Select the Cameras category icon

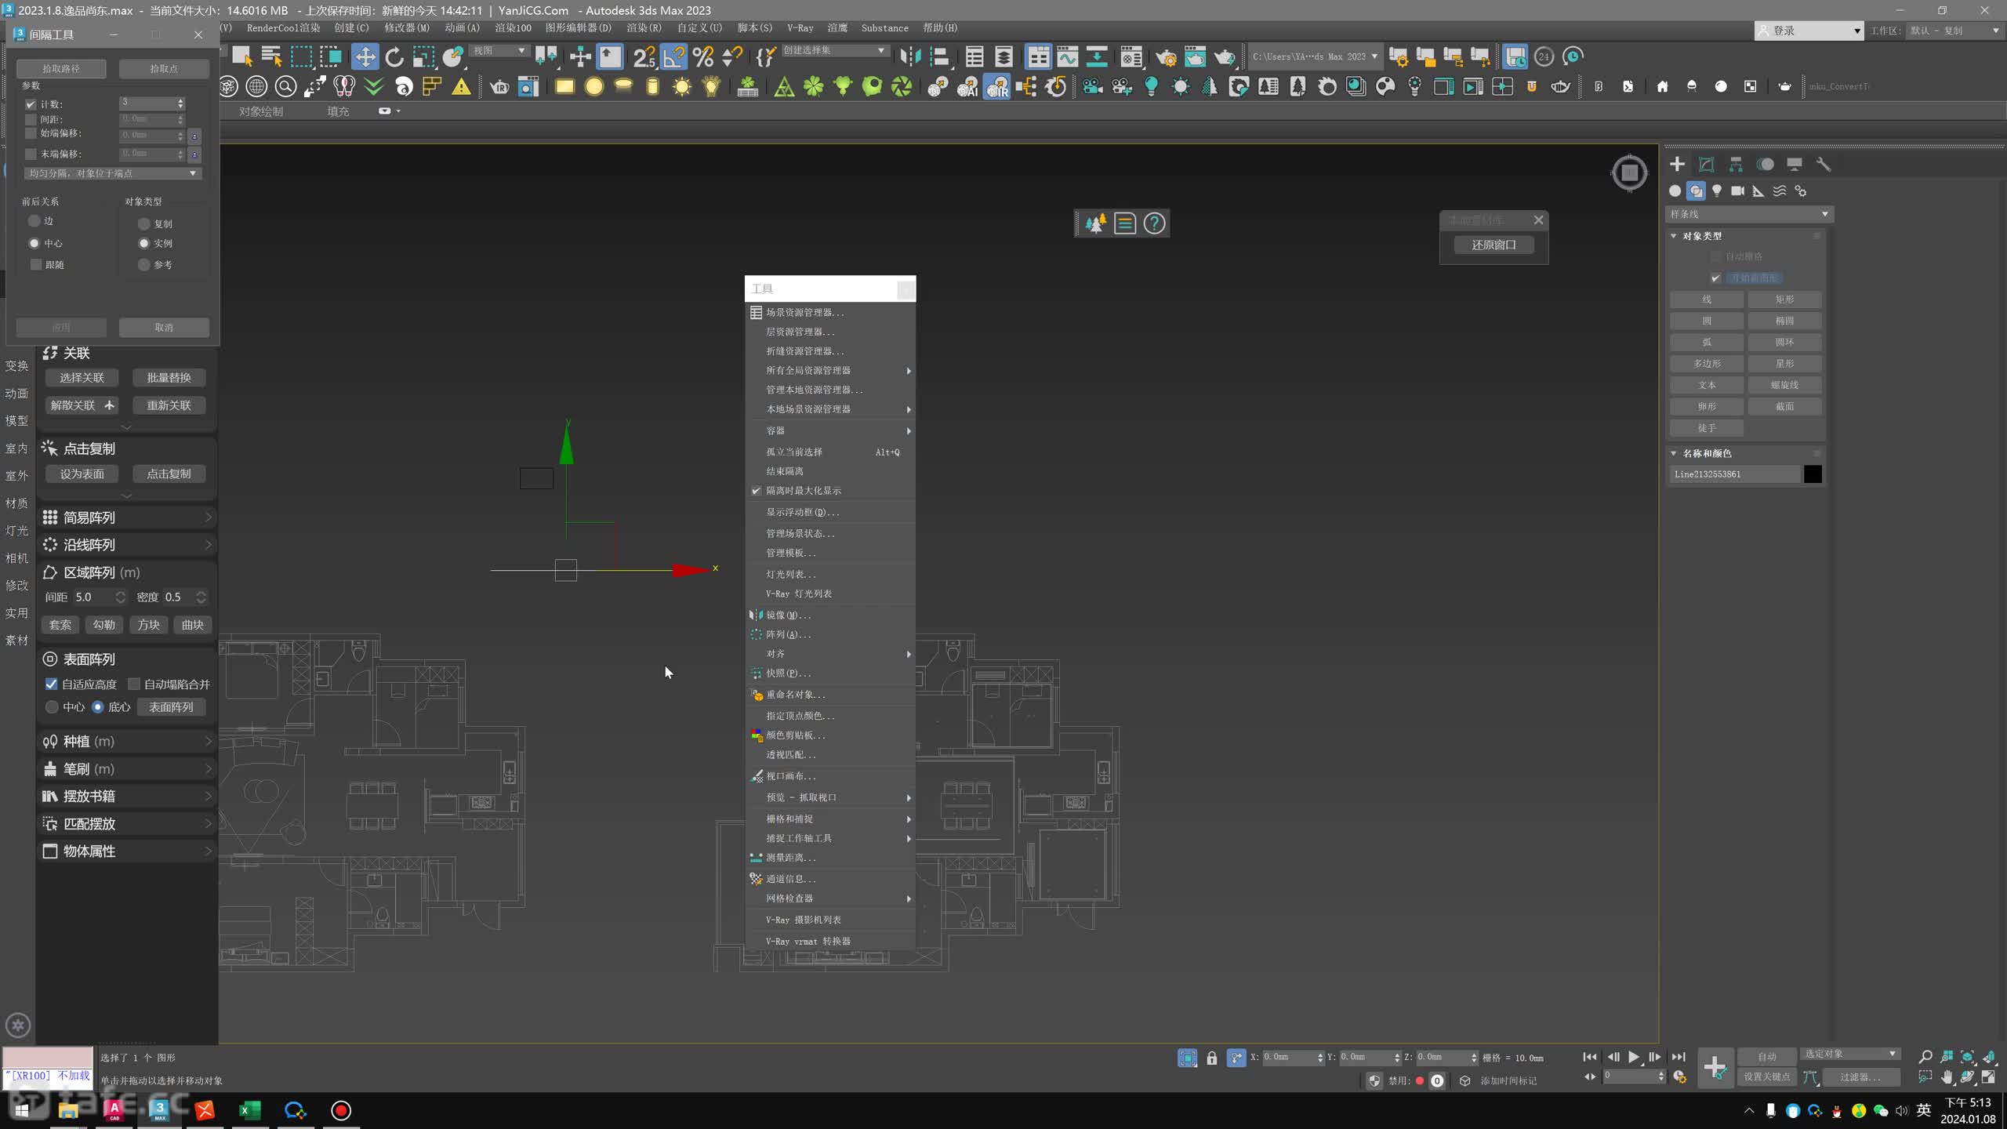(1738, 191)
